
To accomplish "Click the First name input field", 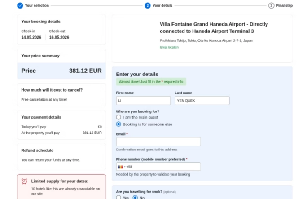I will pyautogui.click(x=143, y=101).
